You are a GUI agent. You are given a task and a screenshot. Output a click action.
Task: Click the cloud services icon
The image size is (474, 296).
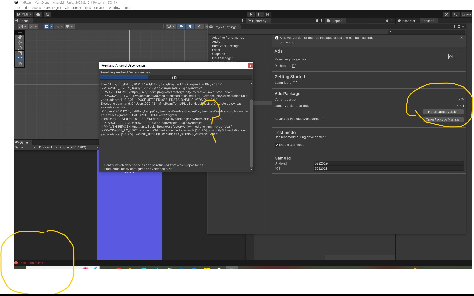click(38, 14)
